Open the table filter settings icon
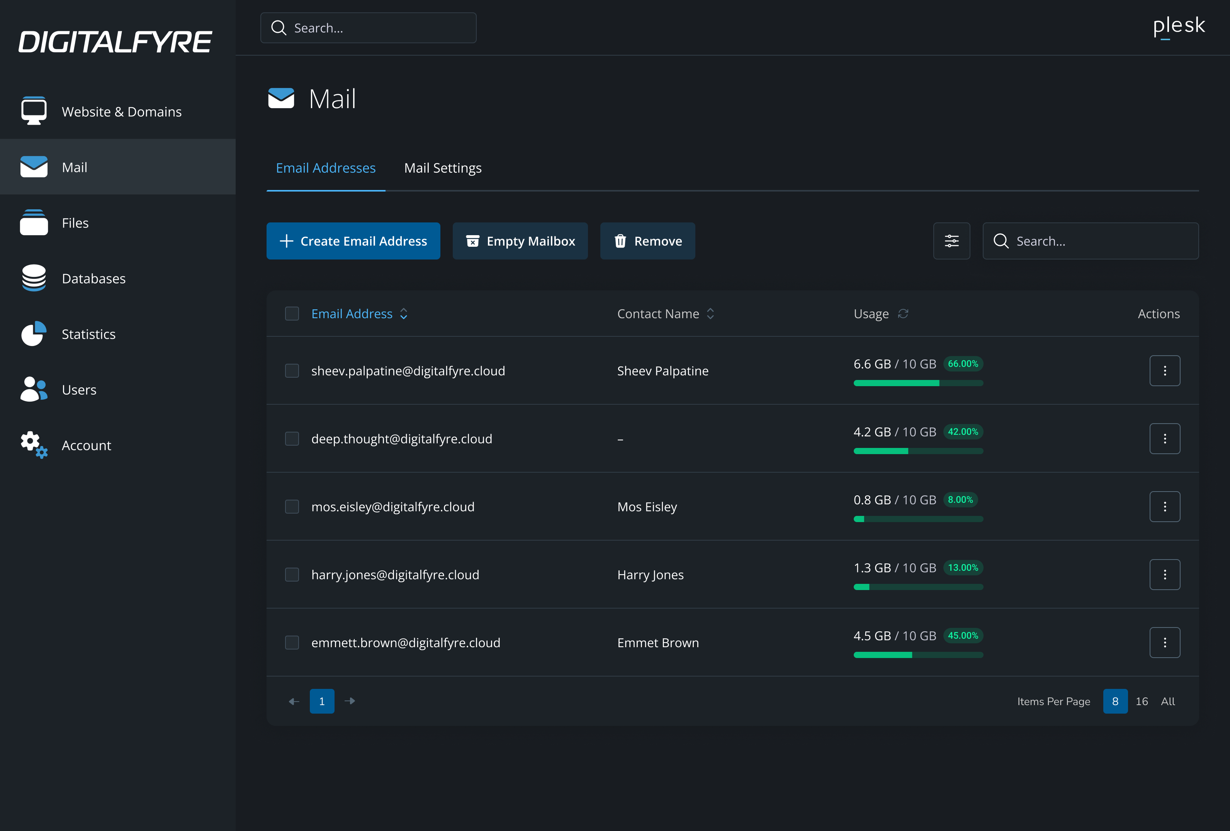The image size is (1230, 831). (x=951, y=241)
